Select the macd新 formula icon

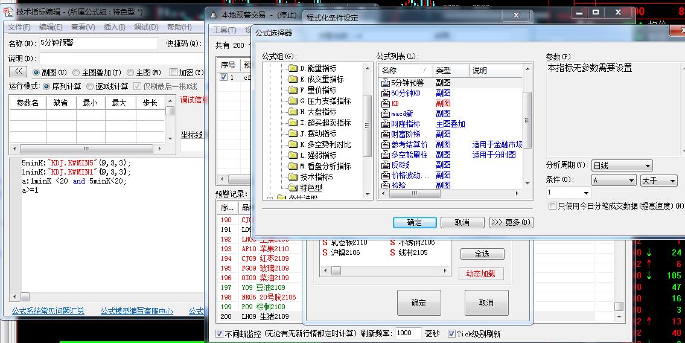385,114
